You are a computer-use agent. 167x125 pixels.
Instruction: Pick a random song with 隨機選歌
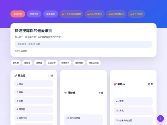point(51,14)
